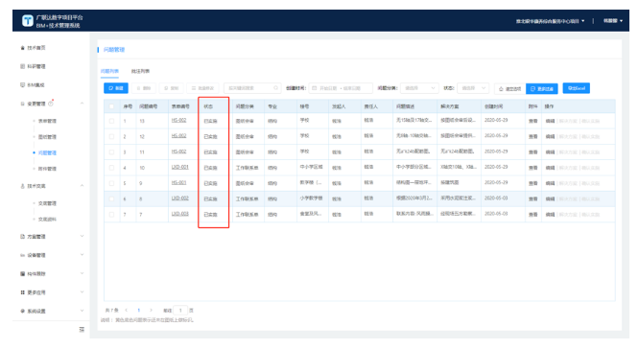Select 问题管理 in the sidebar
The height and width of the screenshot is (349, 639).
47,152
